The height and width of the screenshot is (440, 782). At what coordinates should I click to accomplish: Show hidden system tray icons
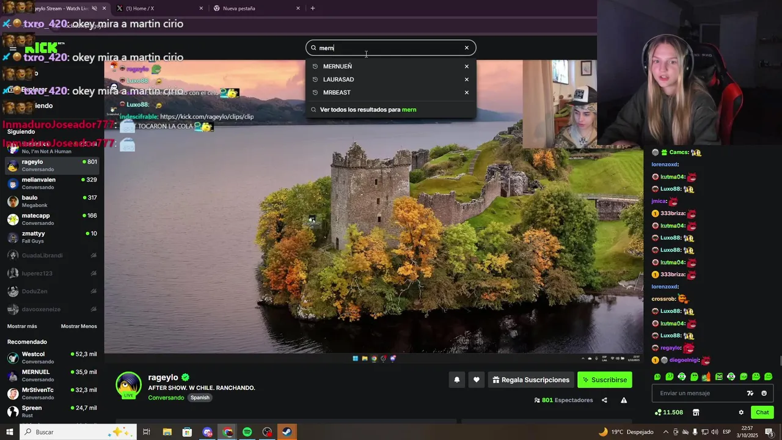click(x=665, y=432)
